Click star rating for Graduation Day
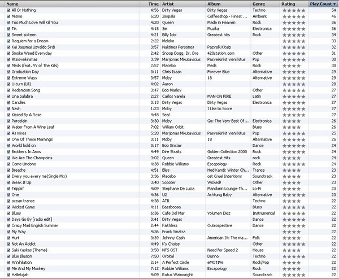This screenshot has width=339, height=279. point(294,72)
